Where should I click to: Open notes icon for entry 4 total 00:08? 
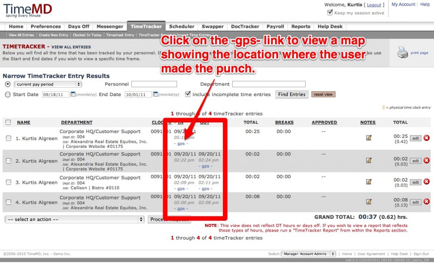[369, 202]
